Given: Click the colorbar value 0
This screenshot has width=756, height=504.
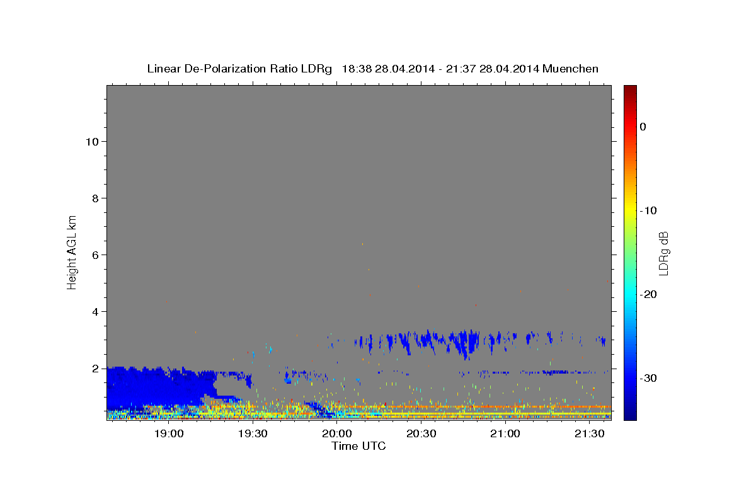Looking at the screenshot, I should coord(643,127).
